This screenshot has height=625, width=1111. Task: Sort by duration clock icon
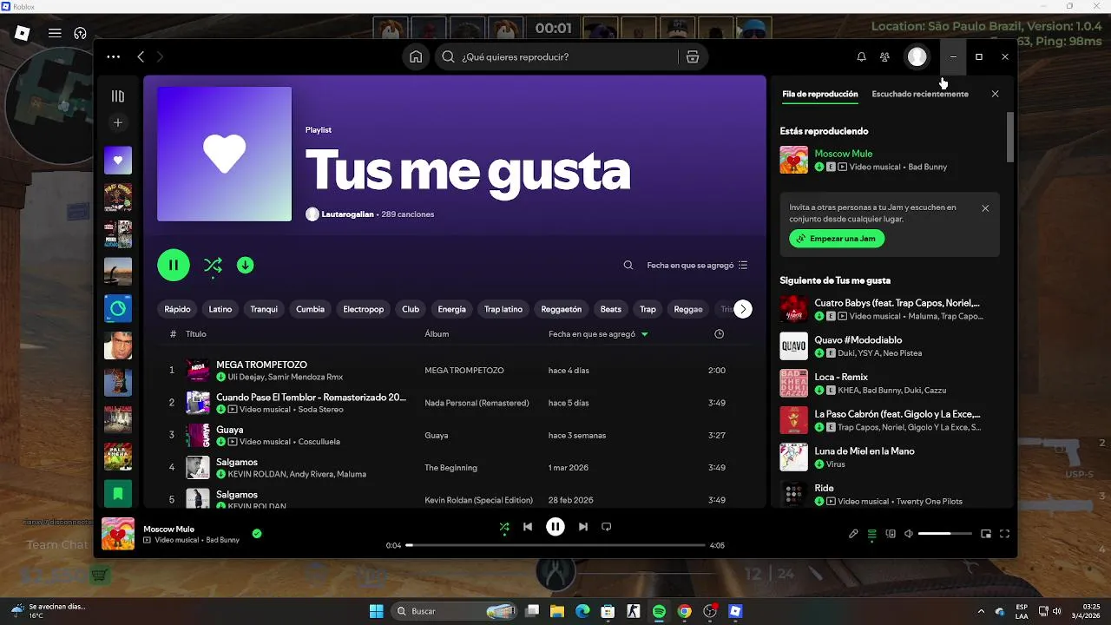[719, 334]
